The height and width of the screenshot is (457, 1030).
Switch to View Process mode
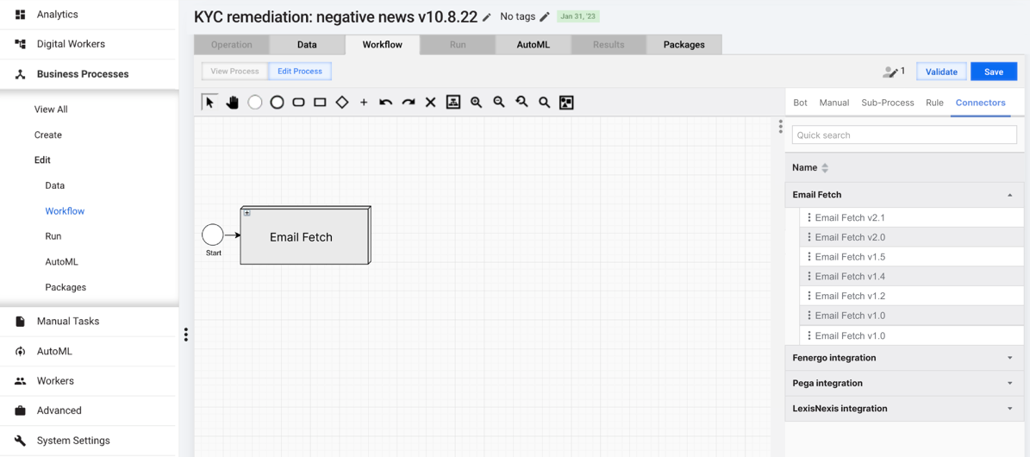click(x=234, y=71)
